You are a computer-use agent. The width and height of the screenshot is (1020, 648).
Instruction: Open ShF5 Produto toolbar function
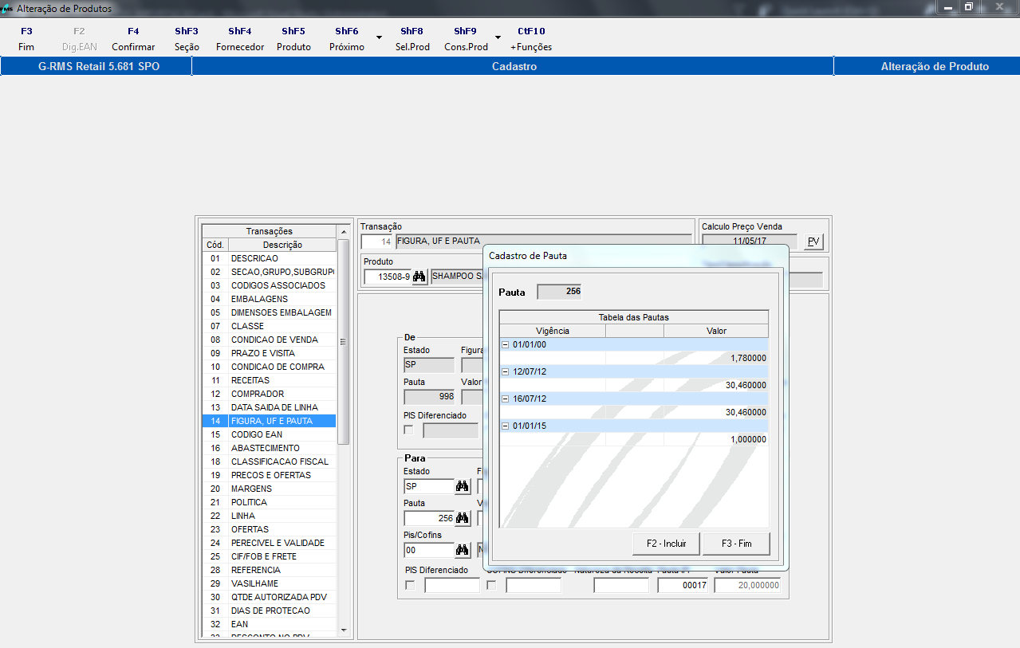pyautogui.click(x=293, y=39)
